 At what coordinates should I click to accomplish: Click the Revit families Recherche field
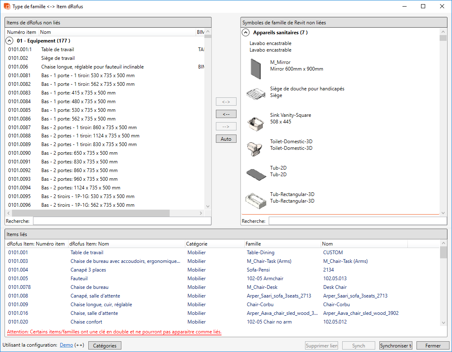coord(357,221)
